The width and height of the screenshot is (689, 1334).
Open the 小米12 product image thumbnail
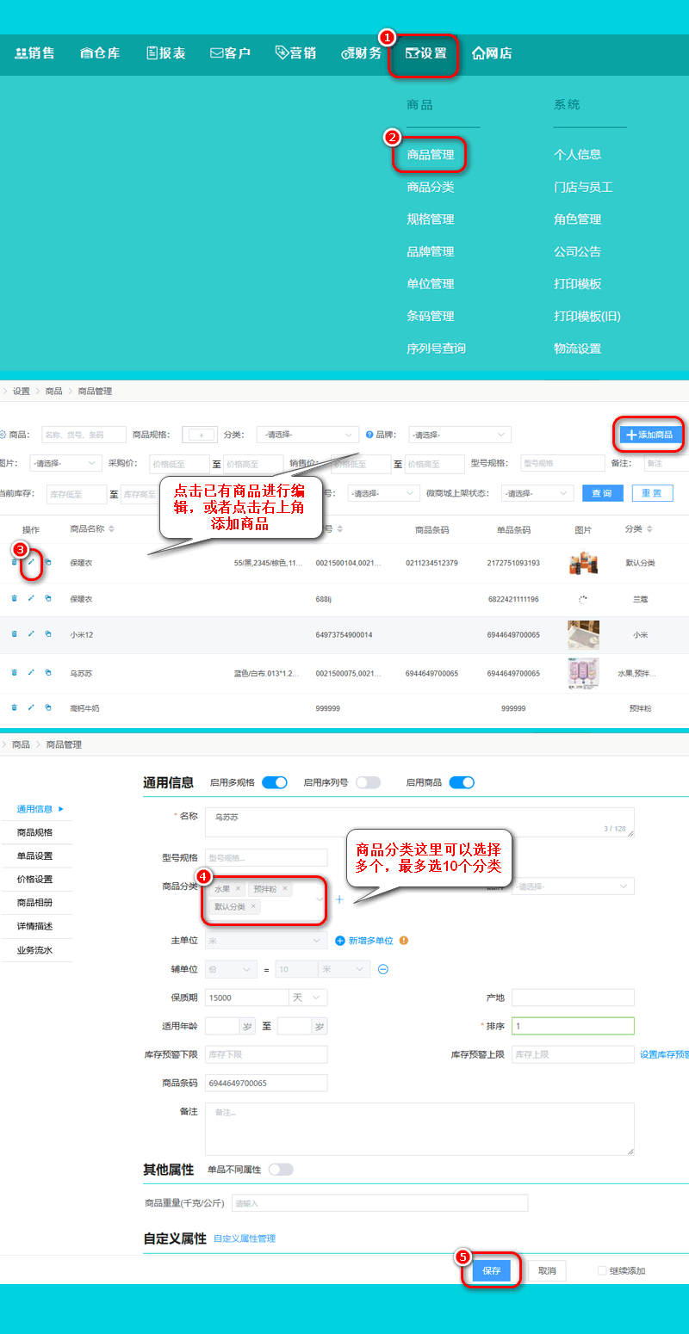[x=583, y=635]
